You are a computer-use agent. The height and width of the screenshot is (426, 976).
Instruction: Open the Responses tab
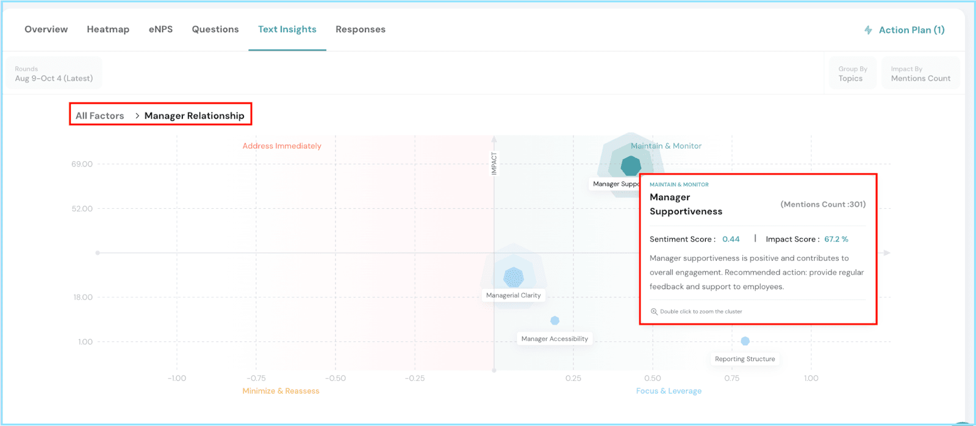361,29
